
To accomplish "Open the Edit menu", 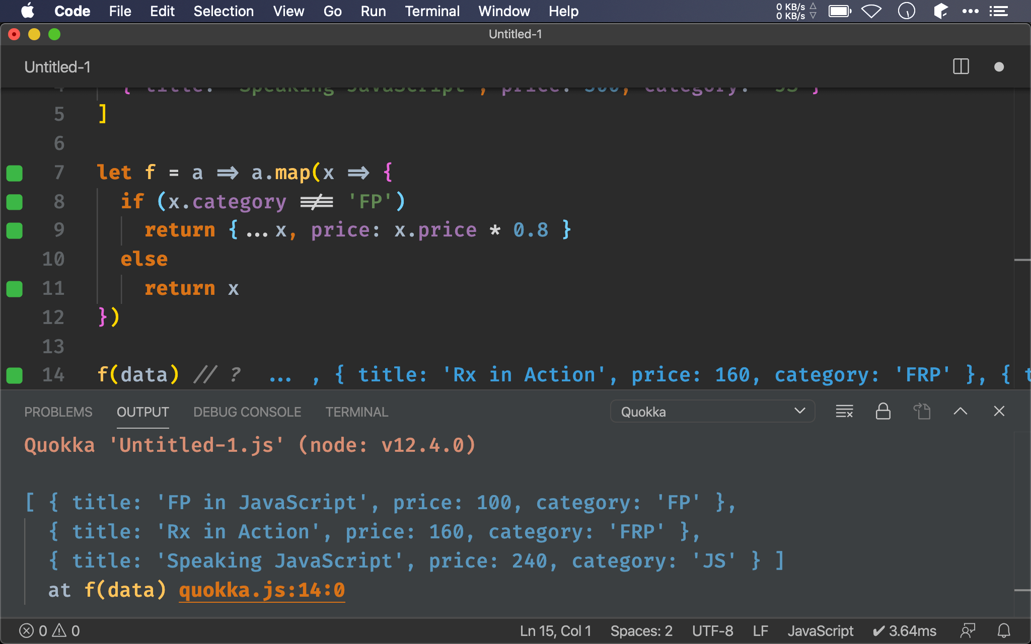I will point(162,11).
